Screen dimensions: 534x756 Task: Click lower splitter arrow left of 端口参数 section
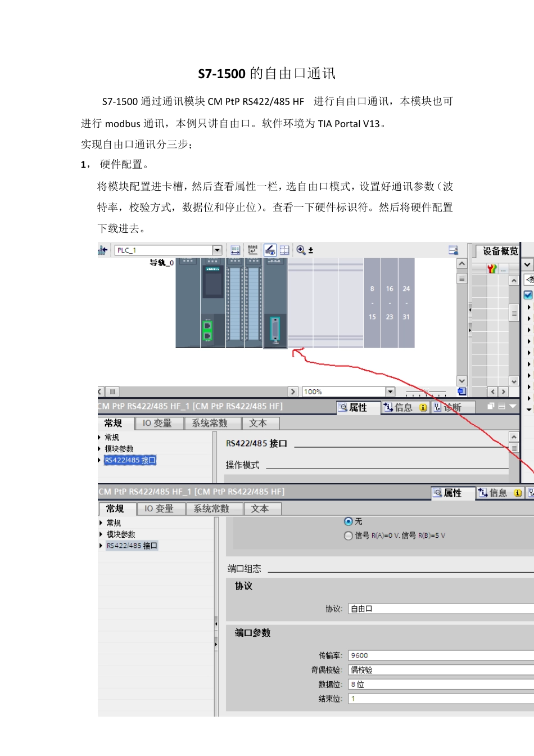click(x=216, y=644)
